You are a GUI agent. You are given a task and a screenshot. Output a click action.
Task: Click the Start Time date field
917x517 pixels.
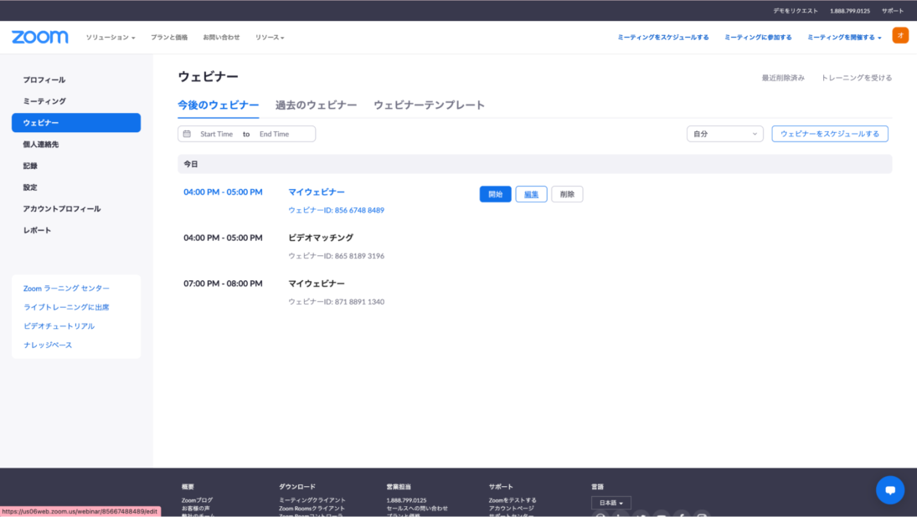[216, 134]
